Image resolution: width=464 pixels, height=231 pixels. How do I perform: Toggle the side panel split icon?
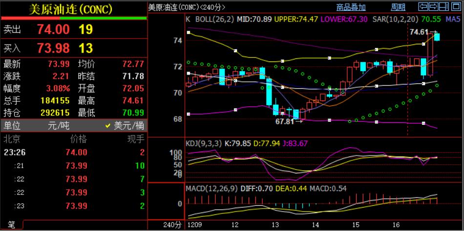point(443,7)
